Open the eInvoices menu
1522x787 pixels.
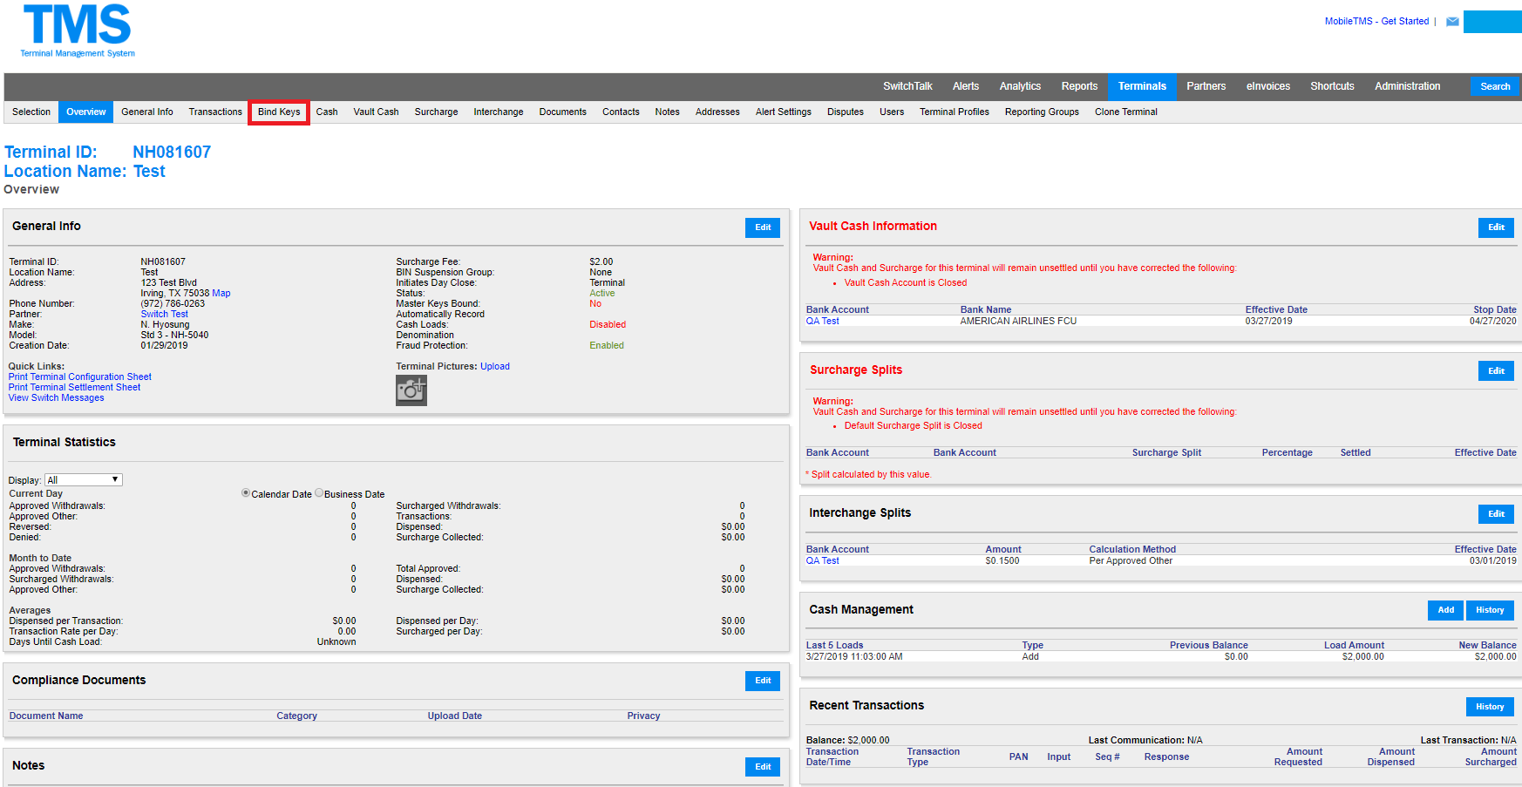pos(1268,86)
